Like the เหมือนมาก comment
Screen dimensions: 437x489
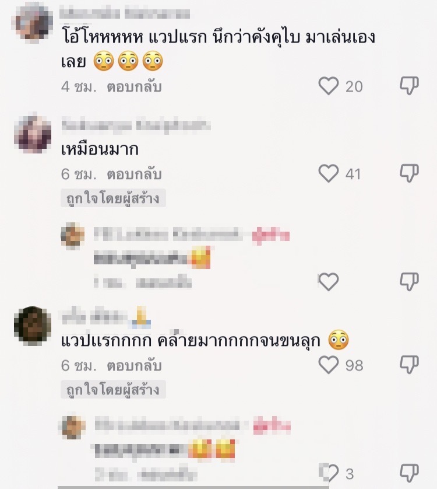(328, 173)
